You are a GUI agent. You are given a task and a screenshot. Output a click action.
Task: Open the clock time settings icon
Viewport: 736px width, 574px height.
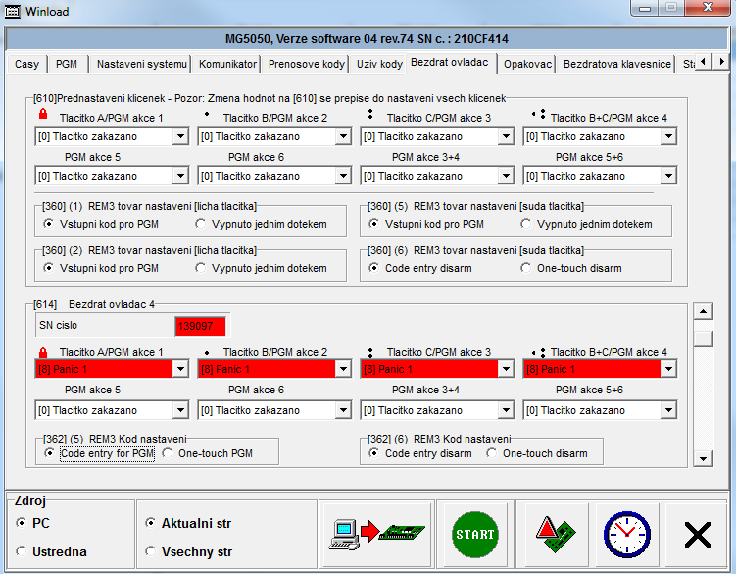pos(625,535)
